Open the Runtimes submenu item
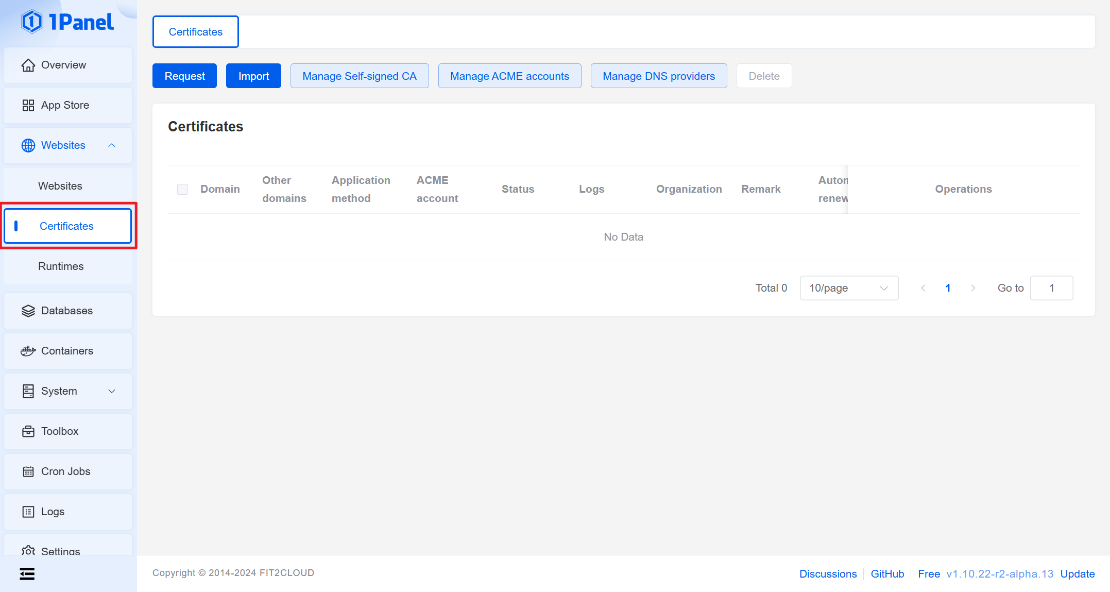Screen dimensions: 1110x592 [61, 266]
